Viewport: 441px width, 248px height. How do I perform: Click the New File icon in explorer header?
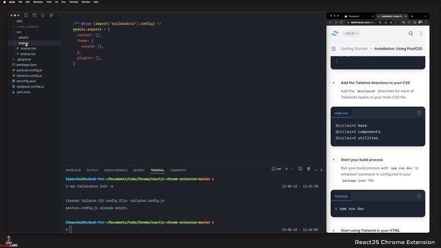(26, 15)
